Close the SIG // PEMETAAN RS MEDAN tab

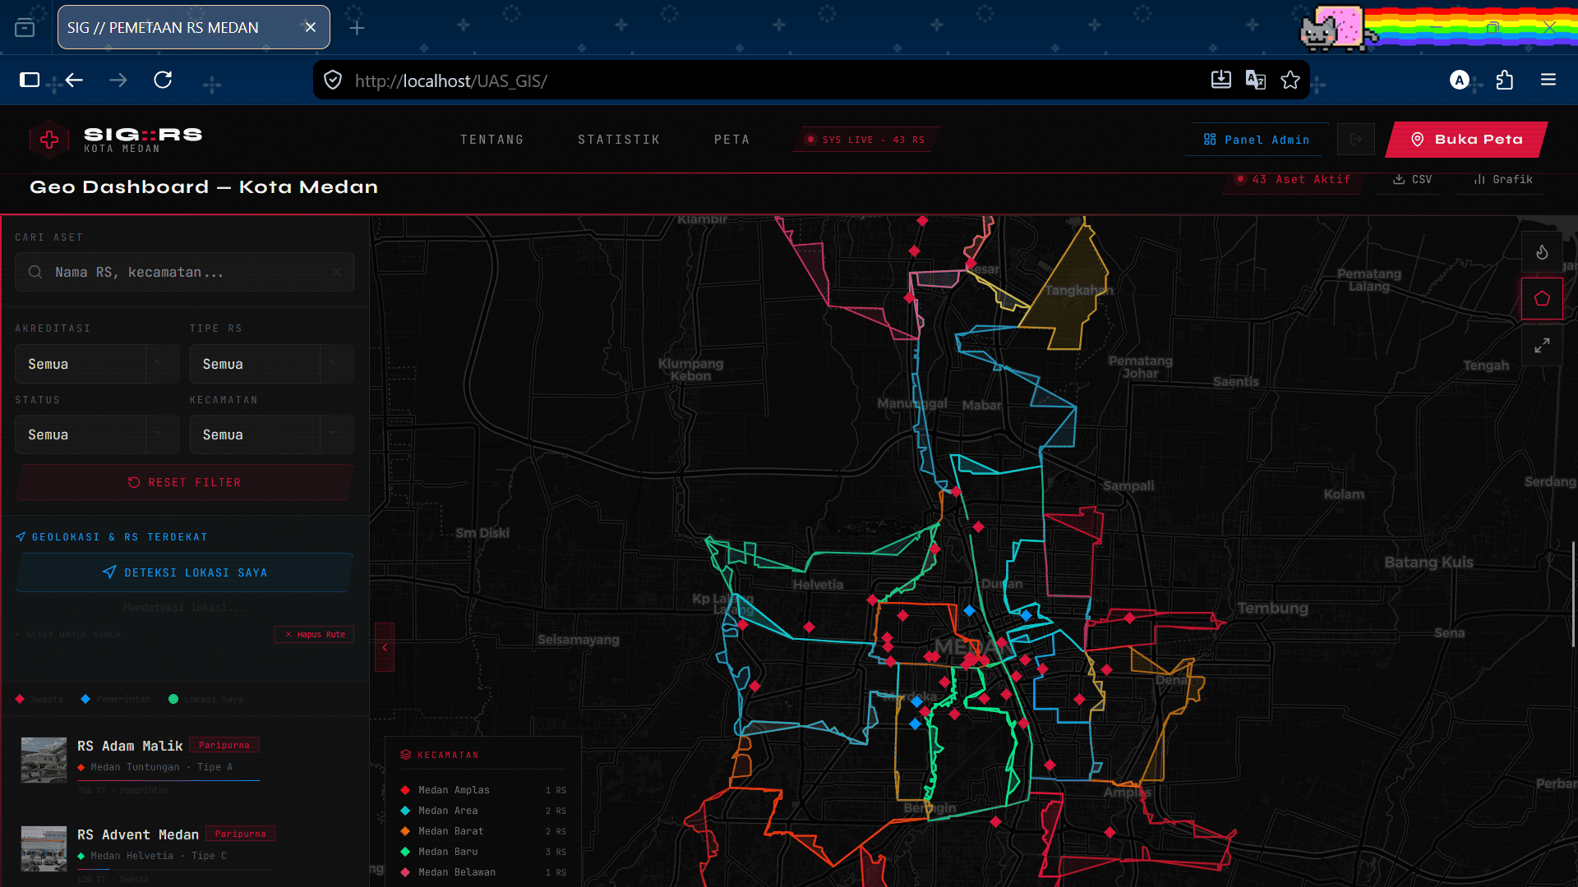click(x=311, y=27)
